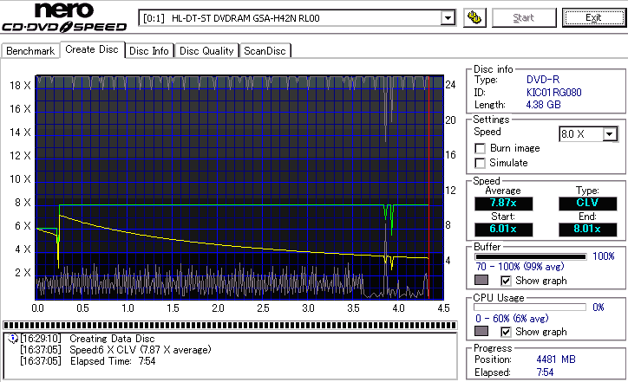Screen dimensions: 628x382
Task: Uncheck Show graph under Buffer
Action: click(506, 281)
